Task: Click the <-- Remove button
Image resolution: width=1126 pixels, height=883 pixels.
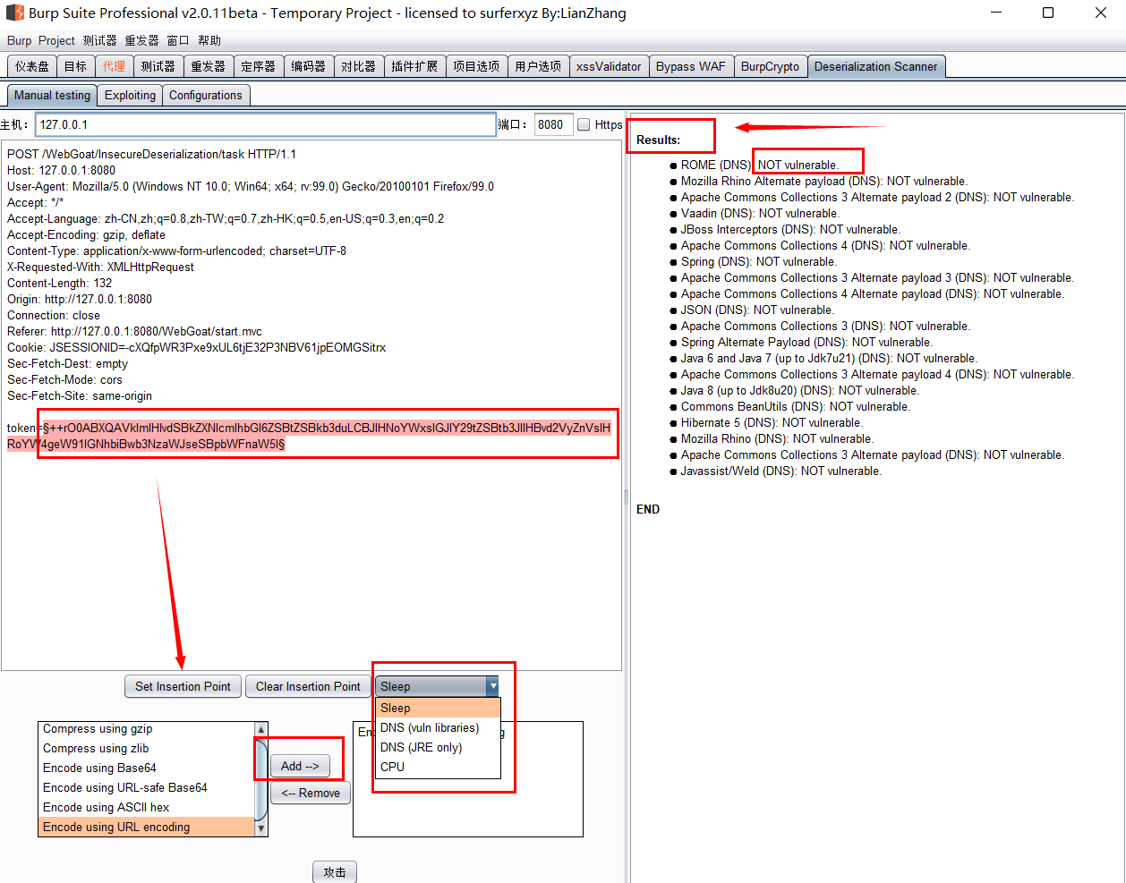Action: pos(311,793)
